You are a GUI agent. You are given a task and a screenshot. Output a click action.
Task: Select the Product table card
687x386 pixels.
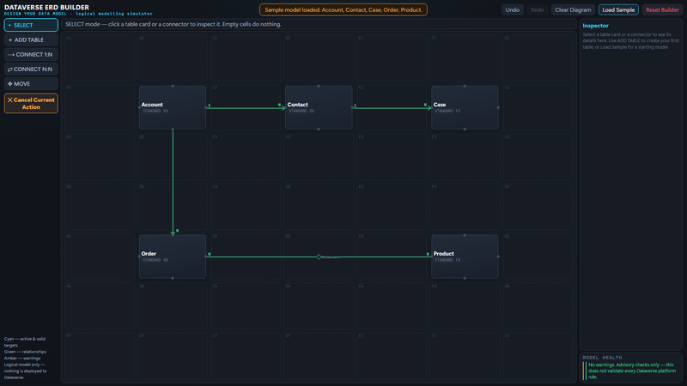pyautogui.click(x=465, y=256)
